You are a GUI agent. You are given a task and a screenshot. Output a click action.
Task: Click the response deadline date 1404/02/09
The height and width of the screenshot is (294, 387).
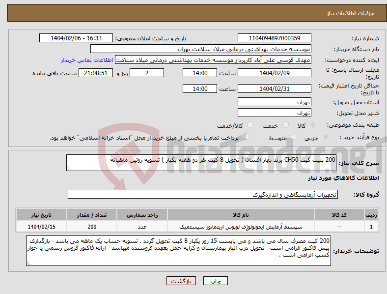coord(275,73)
